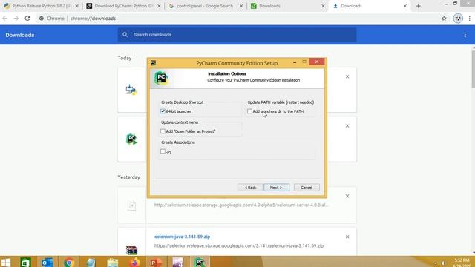The width and height of the screenshot is (475, 267).
Task: Close the control panel Google Search tab
Action: tap(241, 6)
